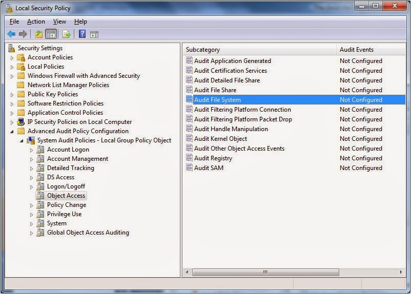The width and height of the screenshot is (411, 294).
Task: Maximize the Local Security Policy window
Action: point(376,6)
